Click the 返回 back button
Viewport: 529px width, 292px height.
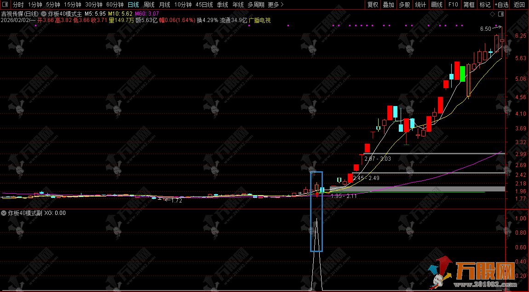click(x=519, y=5)
